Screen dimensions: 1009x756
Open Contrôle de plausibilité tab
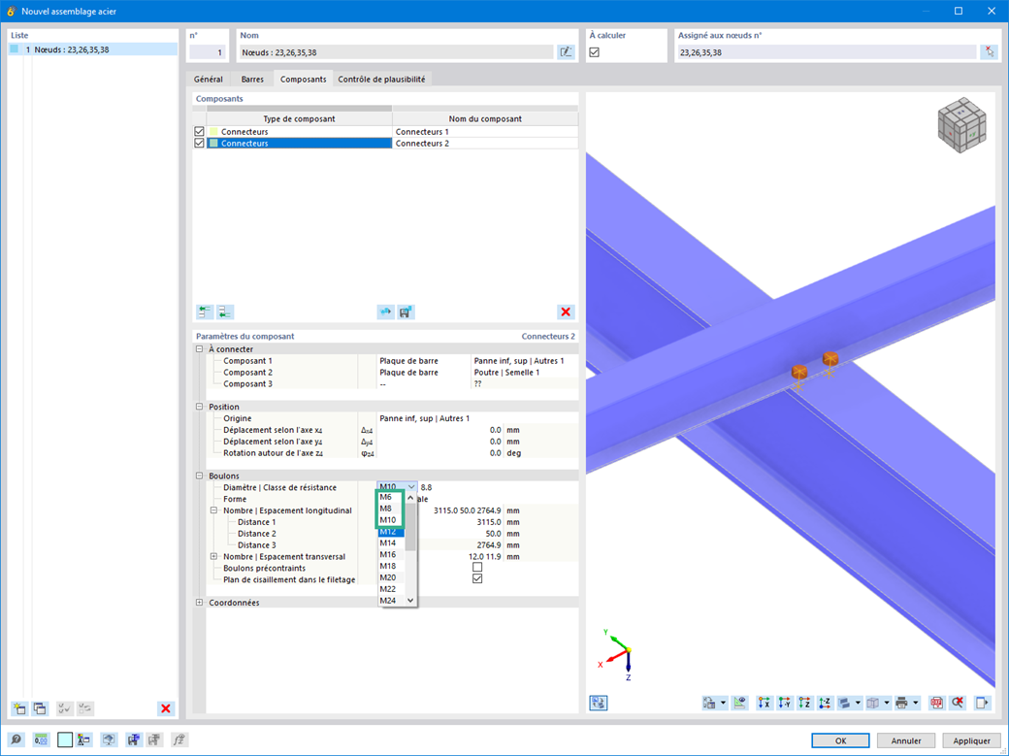pos(381,80)
